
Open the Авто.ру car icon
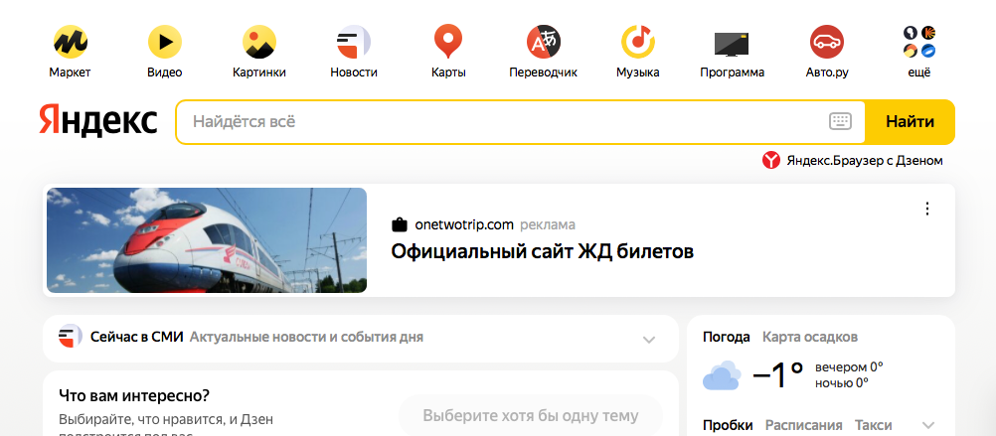click(827, 42)
